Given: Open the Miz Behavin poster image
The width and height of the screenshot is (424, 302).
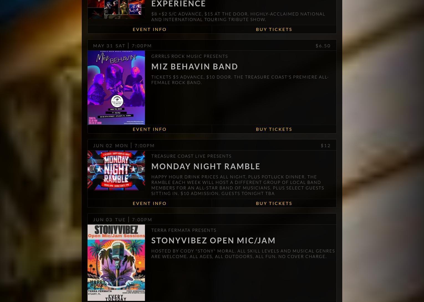Looking at the screenshot, I should click(x=116, y=87).
